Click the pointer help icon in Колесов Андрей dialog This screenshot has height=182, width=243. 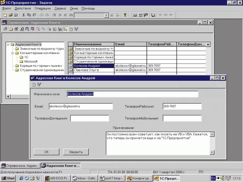click(x=39, y=85)
